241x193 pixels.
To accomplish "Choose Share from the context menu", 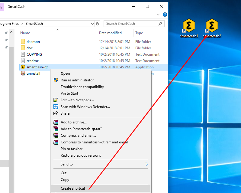I will click(65, 113).
